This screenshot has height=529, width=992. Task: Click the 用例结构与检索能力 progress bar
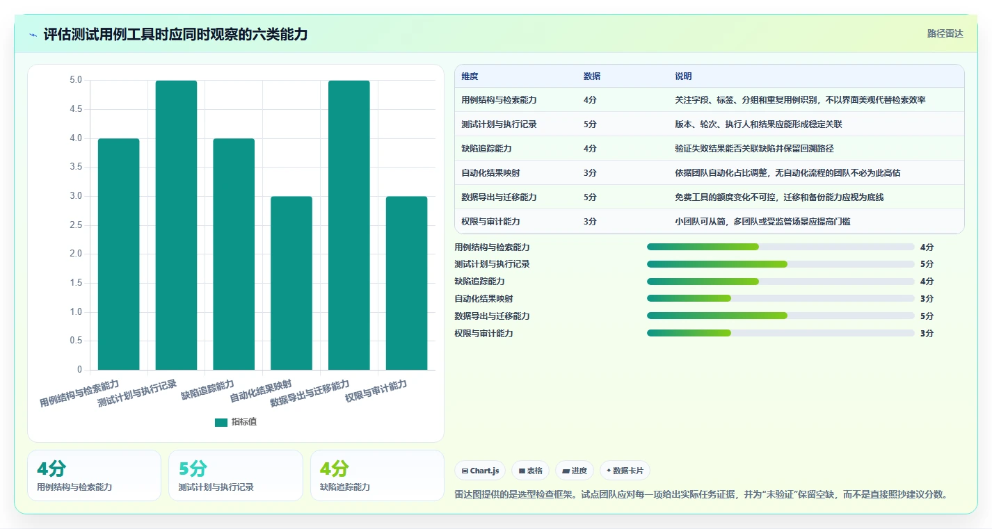coord(781,247)
